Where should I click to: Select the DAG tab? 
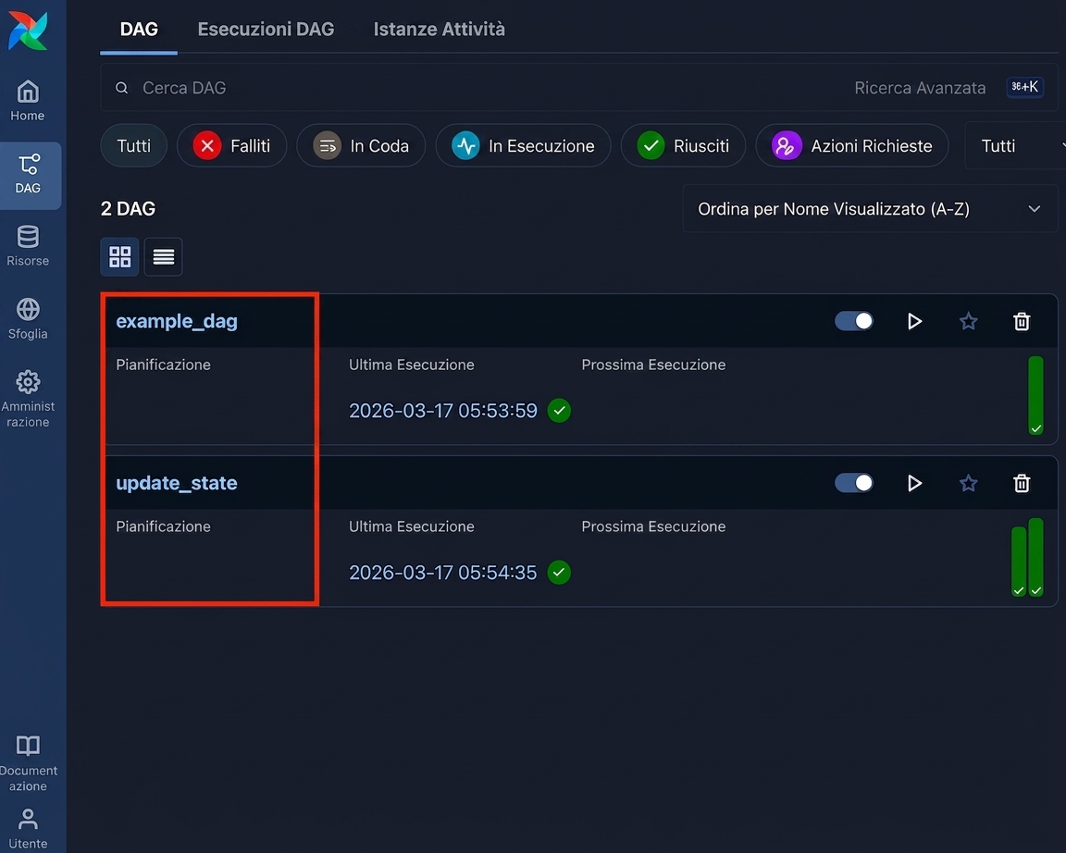[139, 30]
